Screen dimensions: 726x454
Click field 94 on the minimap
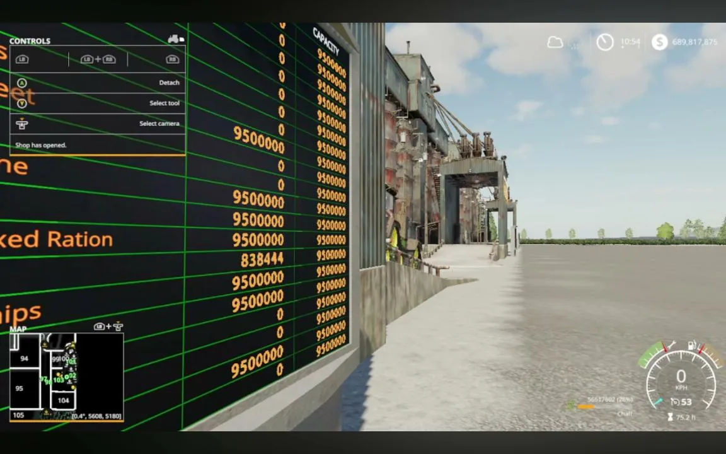24,359
